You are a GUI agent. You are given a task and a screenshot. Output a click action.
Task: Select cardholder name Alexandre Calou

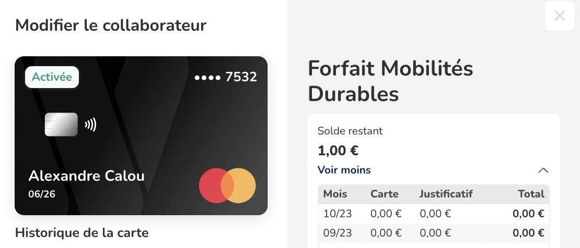click(x=86, y=176)
